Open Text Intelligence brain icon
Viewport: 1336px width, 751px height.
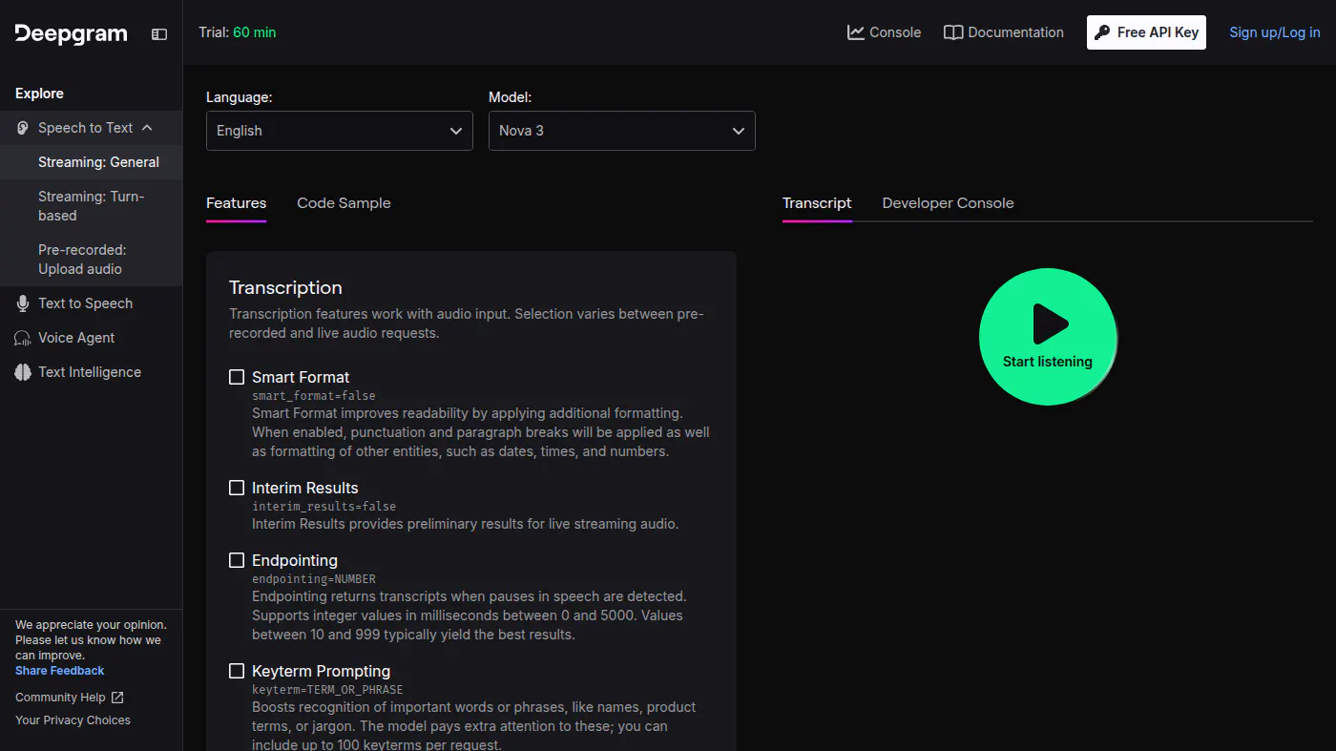click(23, 372)
